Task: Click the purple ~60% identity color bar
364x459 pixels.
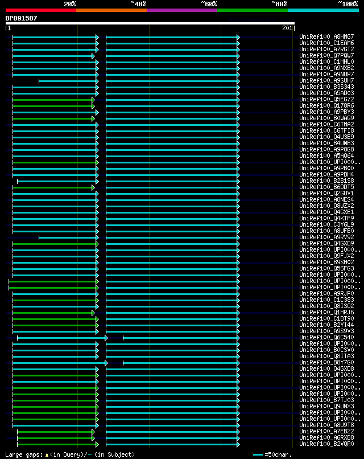Action: [182, 10]
